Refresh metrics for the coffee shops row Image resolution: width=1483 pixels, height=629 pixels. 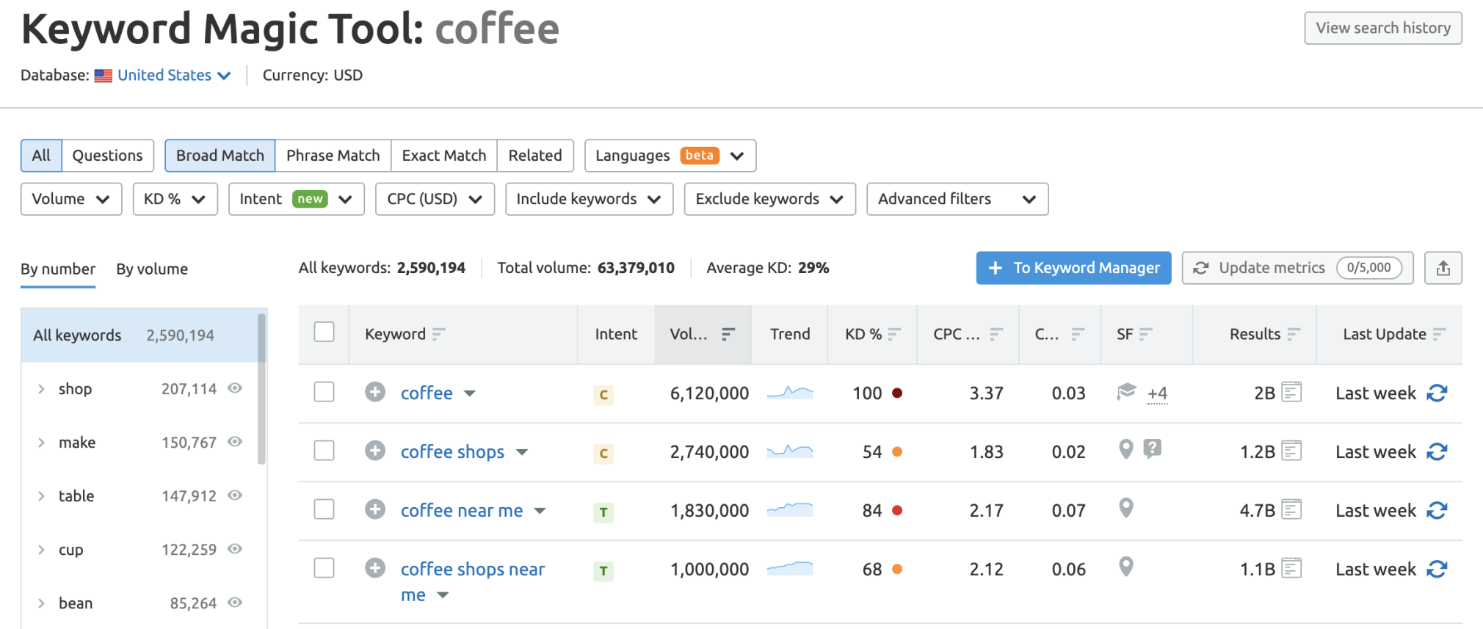[1437, 452]
